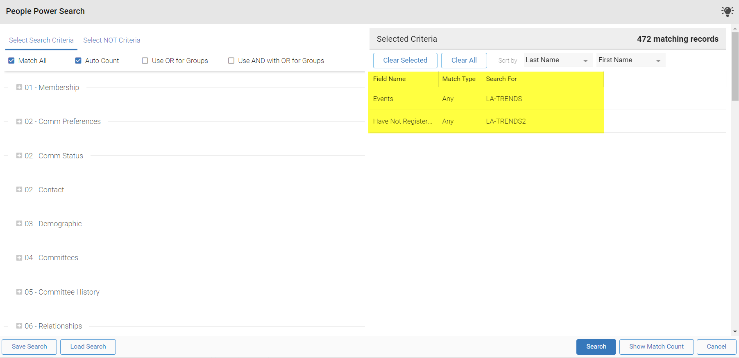The width and height of the screenshot is (739, 358).
Task: Click the scrollbar up arrow
Action: [x=735, y=29]
